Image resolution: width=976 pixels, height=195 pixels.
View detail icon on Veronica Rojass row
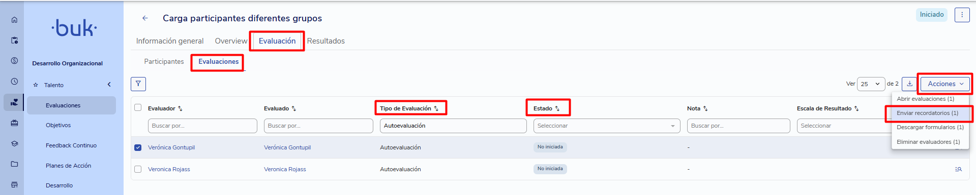coord(958,169)
